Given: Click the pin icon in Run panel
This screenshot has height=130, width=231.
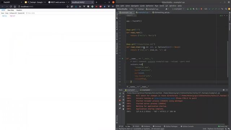Looking at the screenshot, I should point(120,108).
